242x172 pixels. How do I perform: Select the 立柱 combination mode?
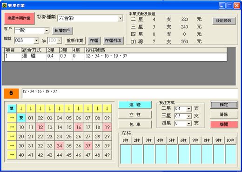point(135,114)
